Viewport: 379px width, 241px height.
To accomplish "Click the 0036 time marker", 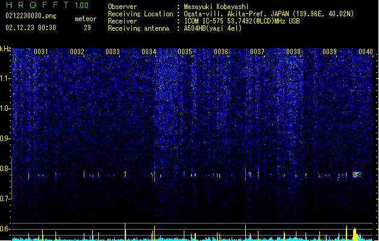I will [221, 52].
